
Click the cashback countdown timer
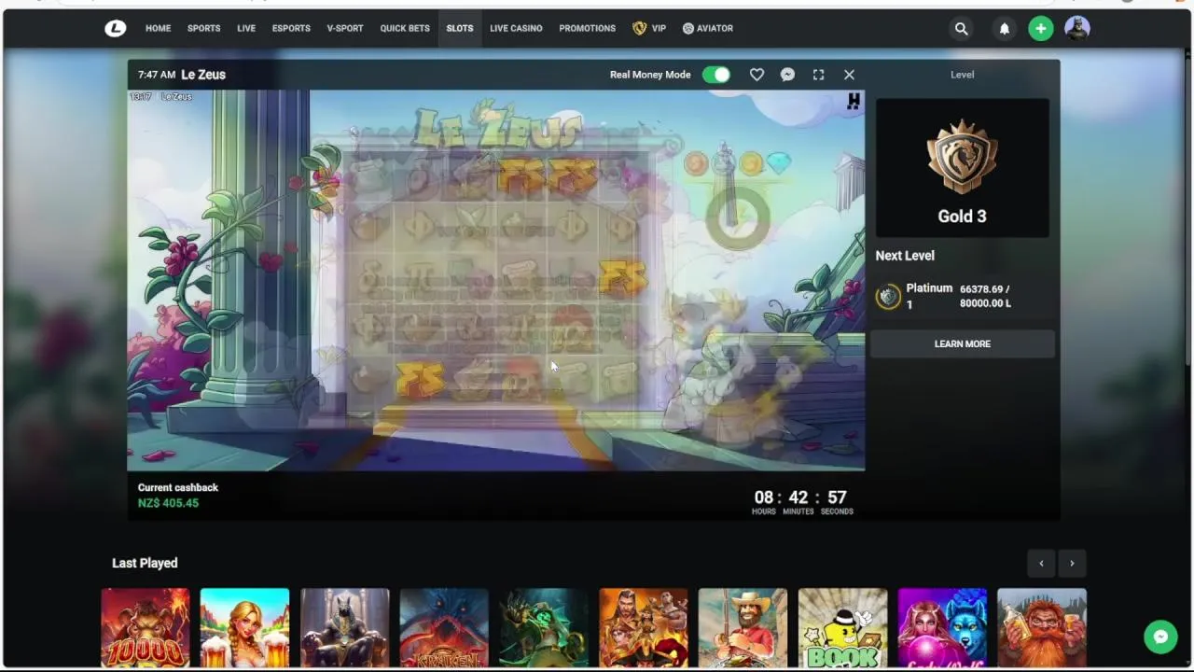pyautogui.click(x=802, y=502)
